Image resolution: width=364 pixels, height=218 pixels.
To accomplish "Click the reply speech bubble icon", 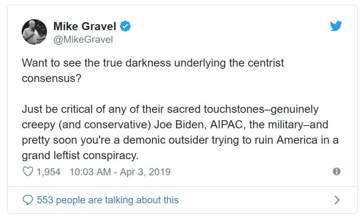I will (x=28, y=200).
